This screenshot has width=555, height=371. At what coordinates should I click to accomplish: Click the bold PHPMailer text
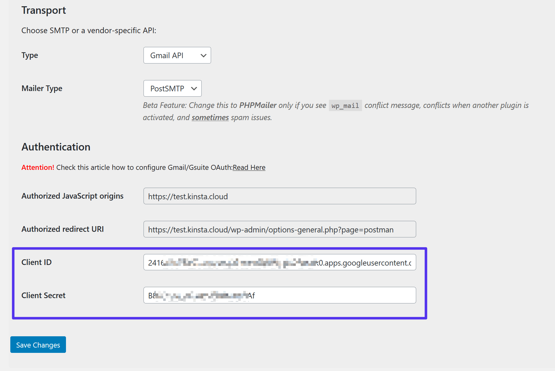[258, 105]
